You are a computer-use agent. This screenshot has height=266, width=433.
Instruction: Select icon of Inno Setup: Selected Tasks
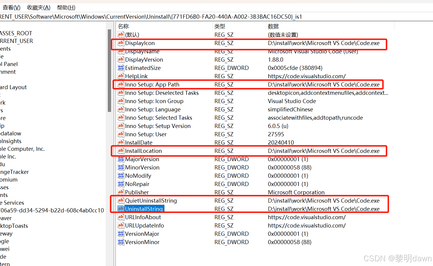point(121,118)
